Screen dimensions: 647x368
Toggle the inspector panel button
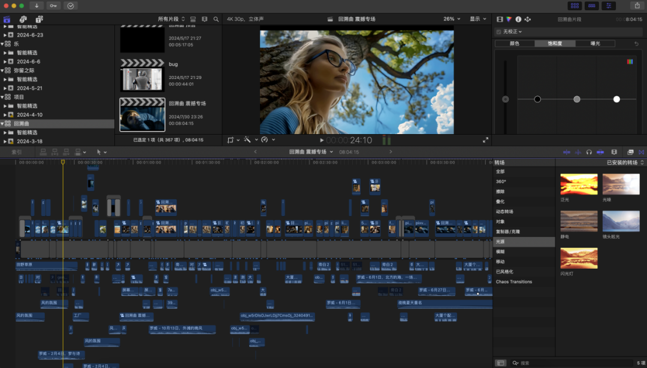609,6
